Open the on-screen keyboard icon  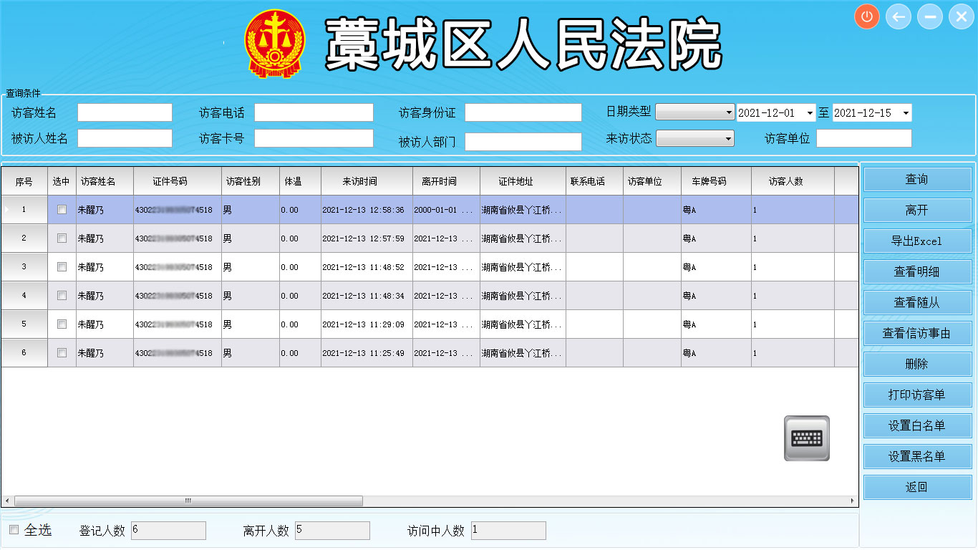(x=807, y=437)
